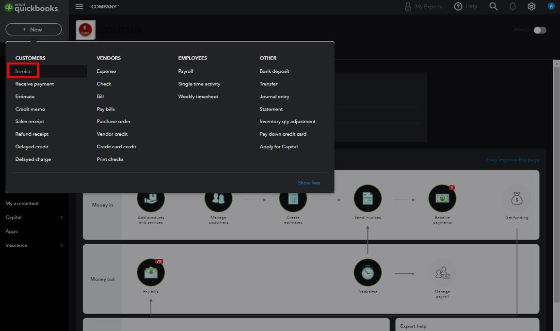Open the Track time stopwatch icon

pyautogui.click(x=368, y=272)
